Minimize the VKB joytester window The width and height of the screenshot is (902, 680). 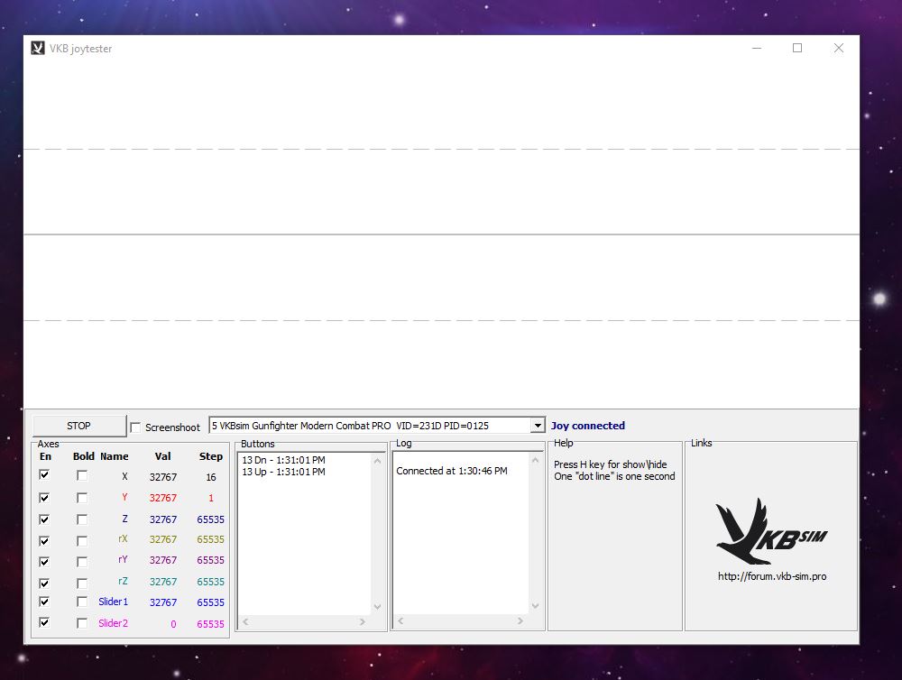(757, 49)
